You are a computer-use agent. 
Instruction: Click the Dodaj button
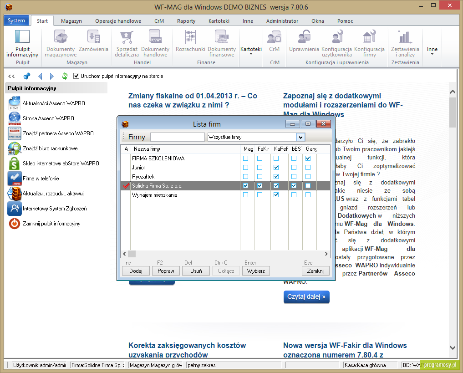136,271
